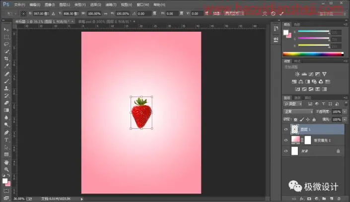The width and height of the screenshot is (350, 202).
Task: Click the color spectrum ramp bar
Action: pos(313,54)
